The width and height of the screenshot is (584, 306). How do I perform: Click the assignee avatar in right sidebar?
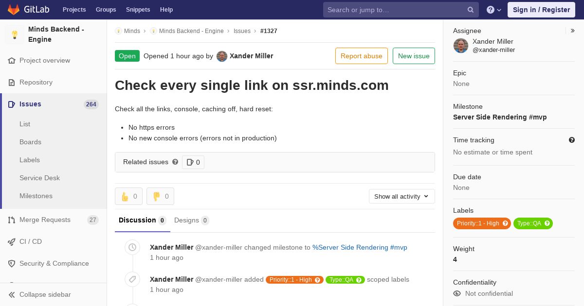(x=461, y=46)
